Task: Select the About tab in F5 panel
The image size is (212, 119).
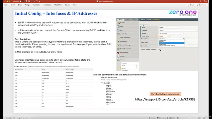Action: point(135,20)
